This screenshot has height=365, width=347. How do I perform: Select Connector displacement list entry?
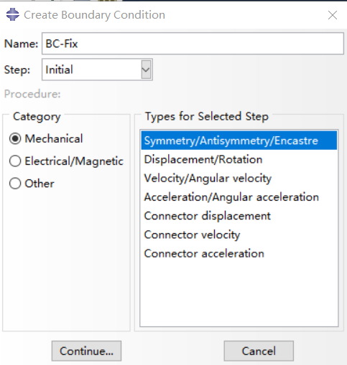pos(239,216)
